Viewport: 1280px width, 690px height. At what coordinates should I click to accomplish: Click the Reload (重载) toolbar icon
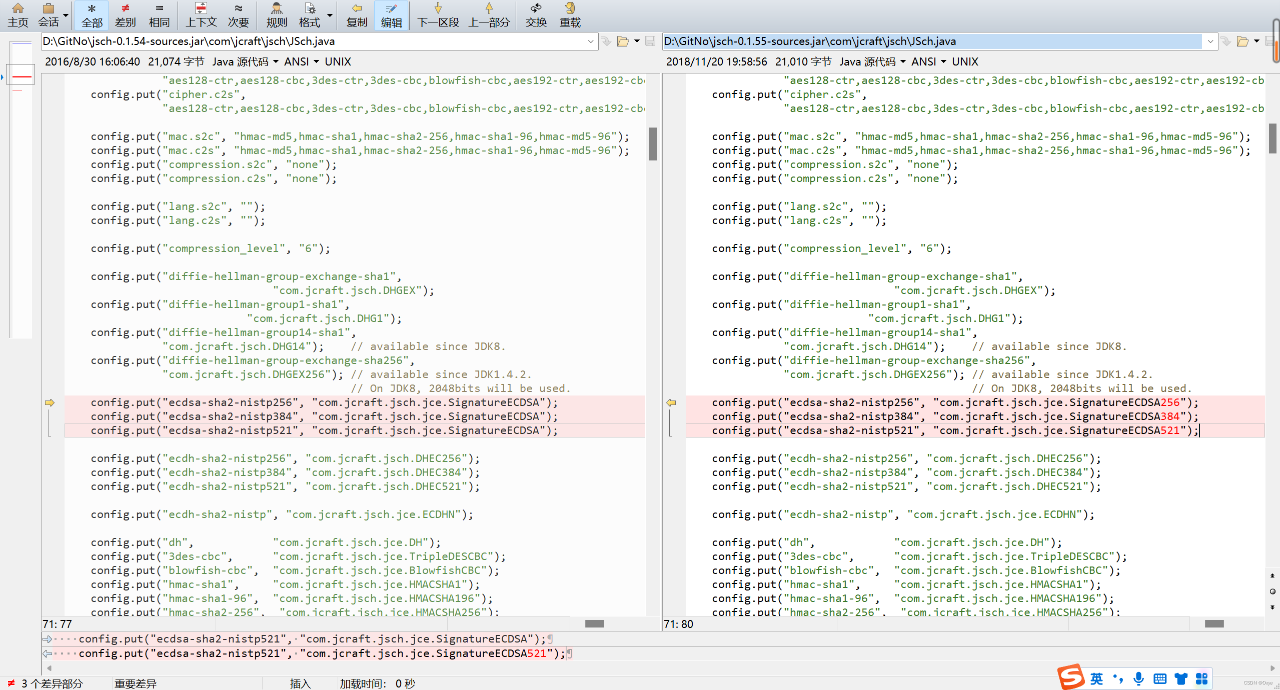click(570, 14)
